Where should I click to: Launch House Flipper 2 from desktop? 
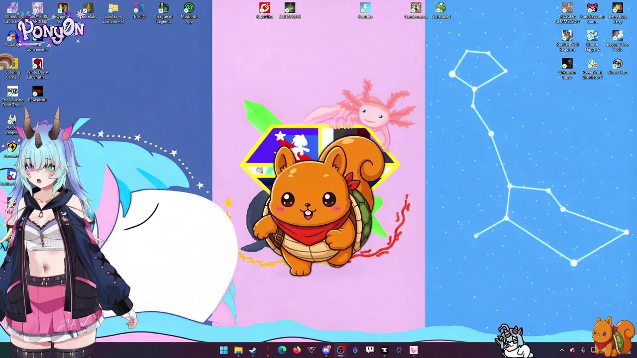[x=592, y=41]
